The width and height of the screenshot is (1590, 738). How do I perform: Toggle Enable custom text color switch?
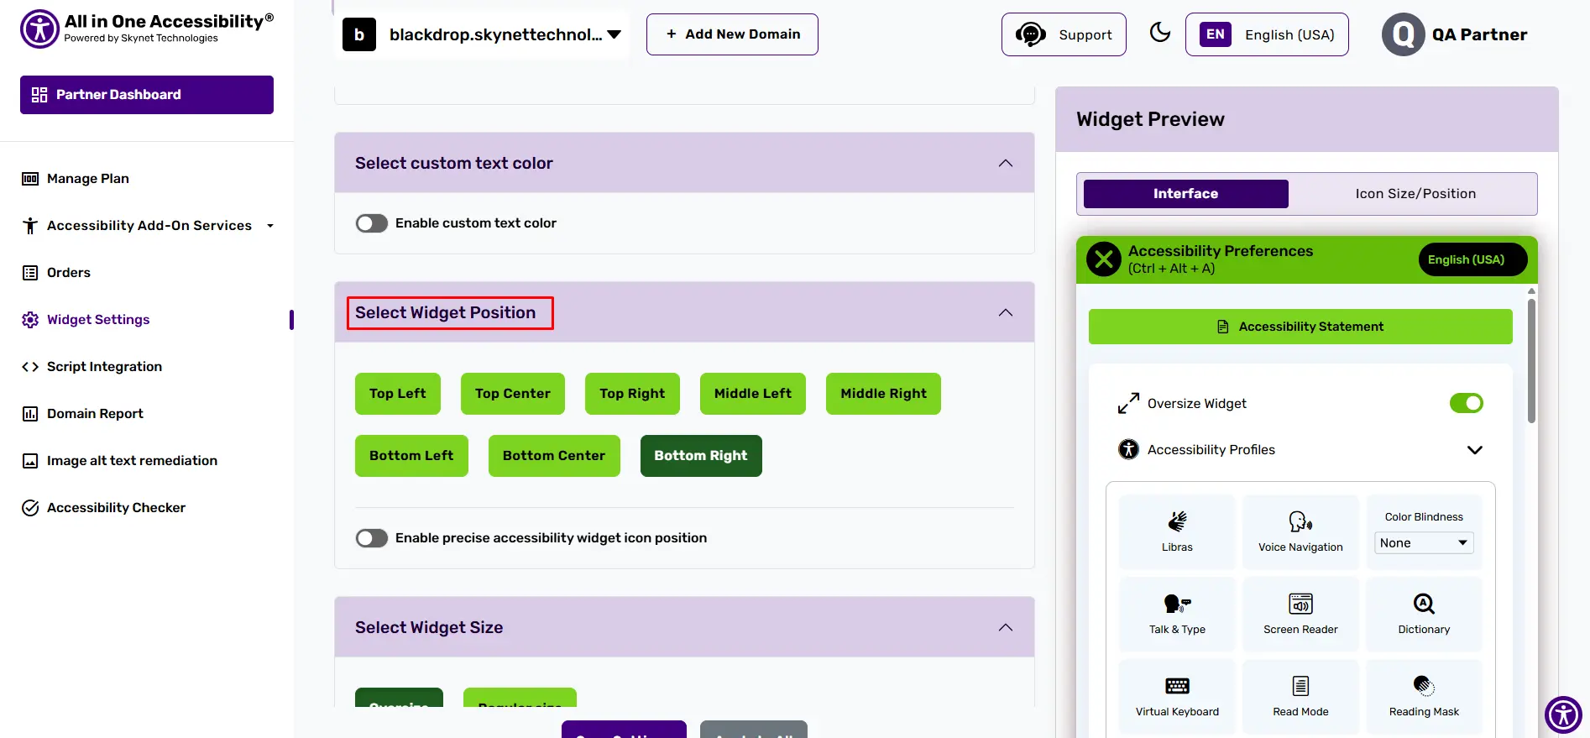[x=372, y=223]
